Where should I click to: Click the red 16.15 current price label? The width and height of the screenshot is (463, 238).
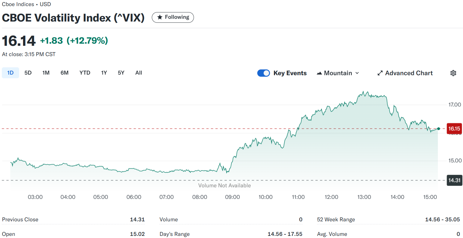point(454,129)
